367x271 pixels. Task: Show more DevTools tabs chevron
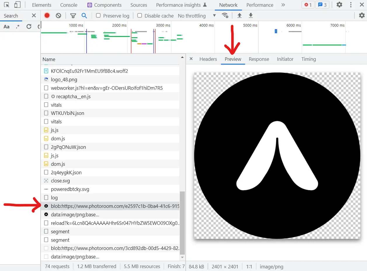pos(283,5)
